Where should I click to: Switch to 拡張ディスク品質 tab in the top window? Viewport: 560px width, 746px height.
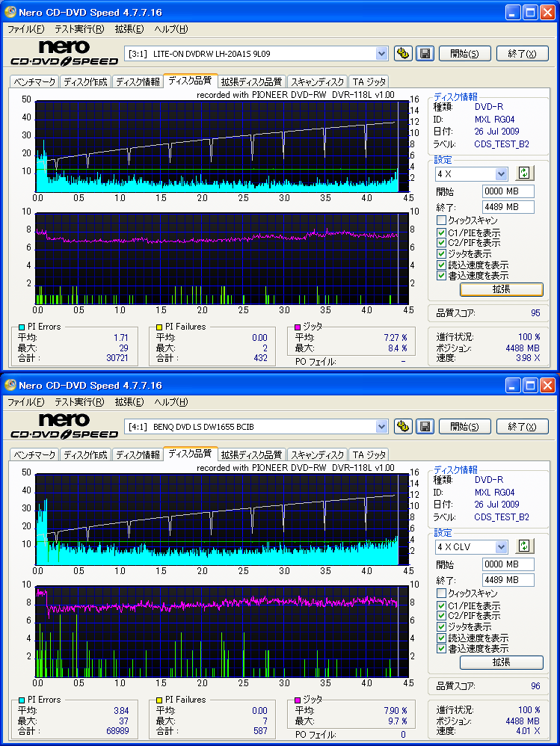coord(252,81)
